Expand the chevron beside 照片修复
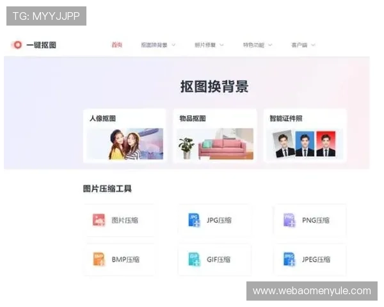Viewport: 384px width, 307px height. [x=221, y=45]
